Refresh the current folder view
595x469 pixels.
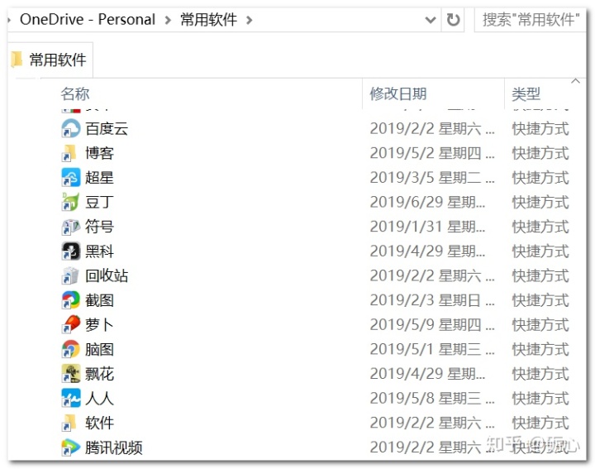(453, 19)
